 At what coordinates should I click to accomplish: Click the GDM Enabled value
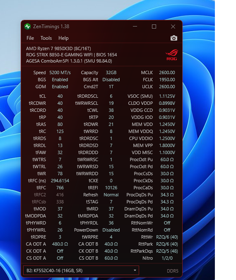click(60, 87)
